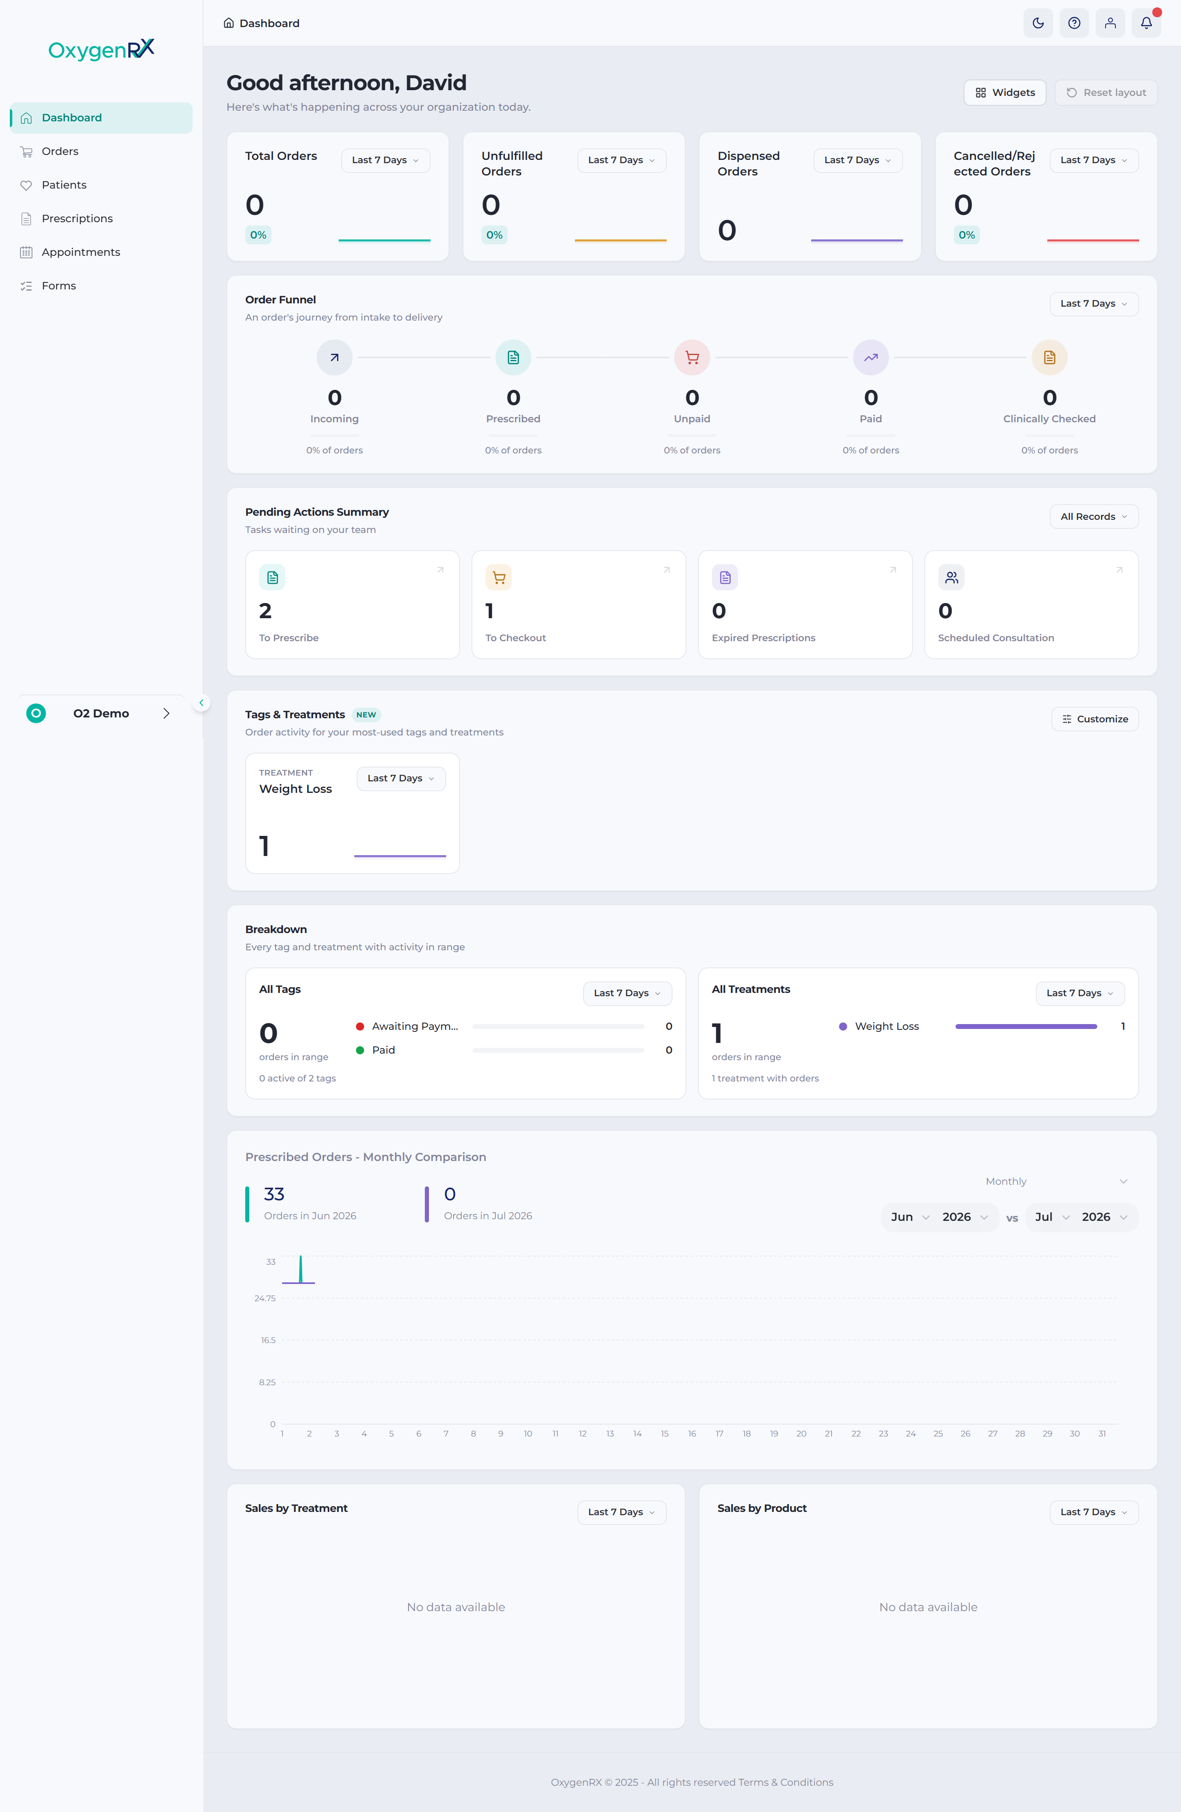Open the Jun month selector
The width and height of the screenshot is (1181, 1812).
coord(910,1217)
